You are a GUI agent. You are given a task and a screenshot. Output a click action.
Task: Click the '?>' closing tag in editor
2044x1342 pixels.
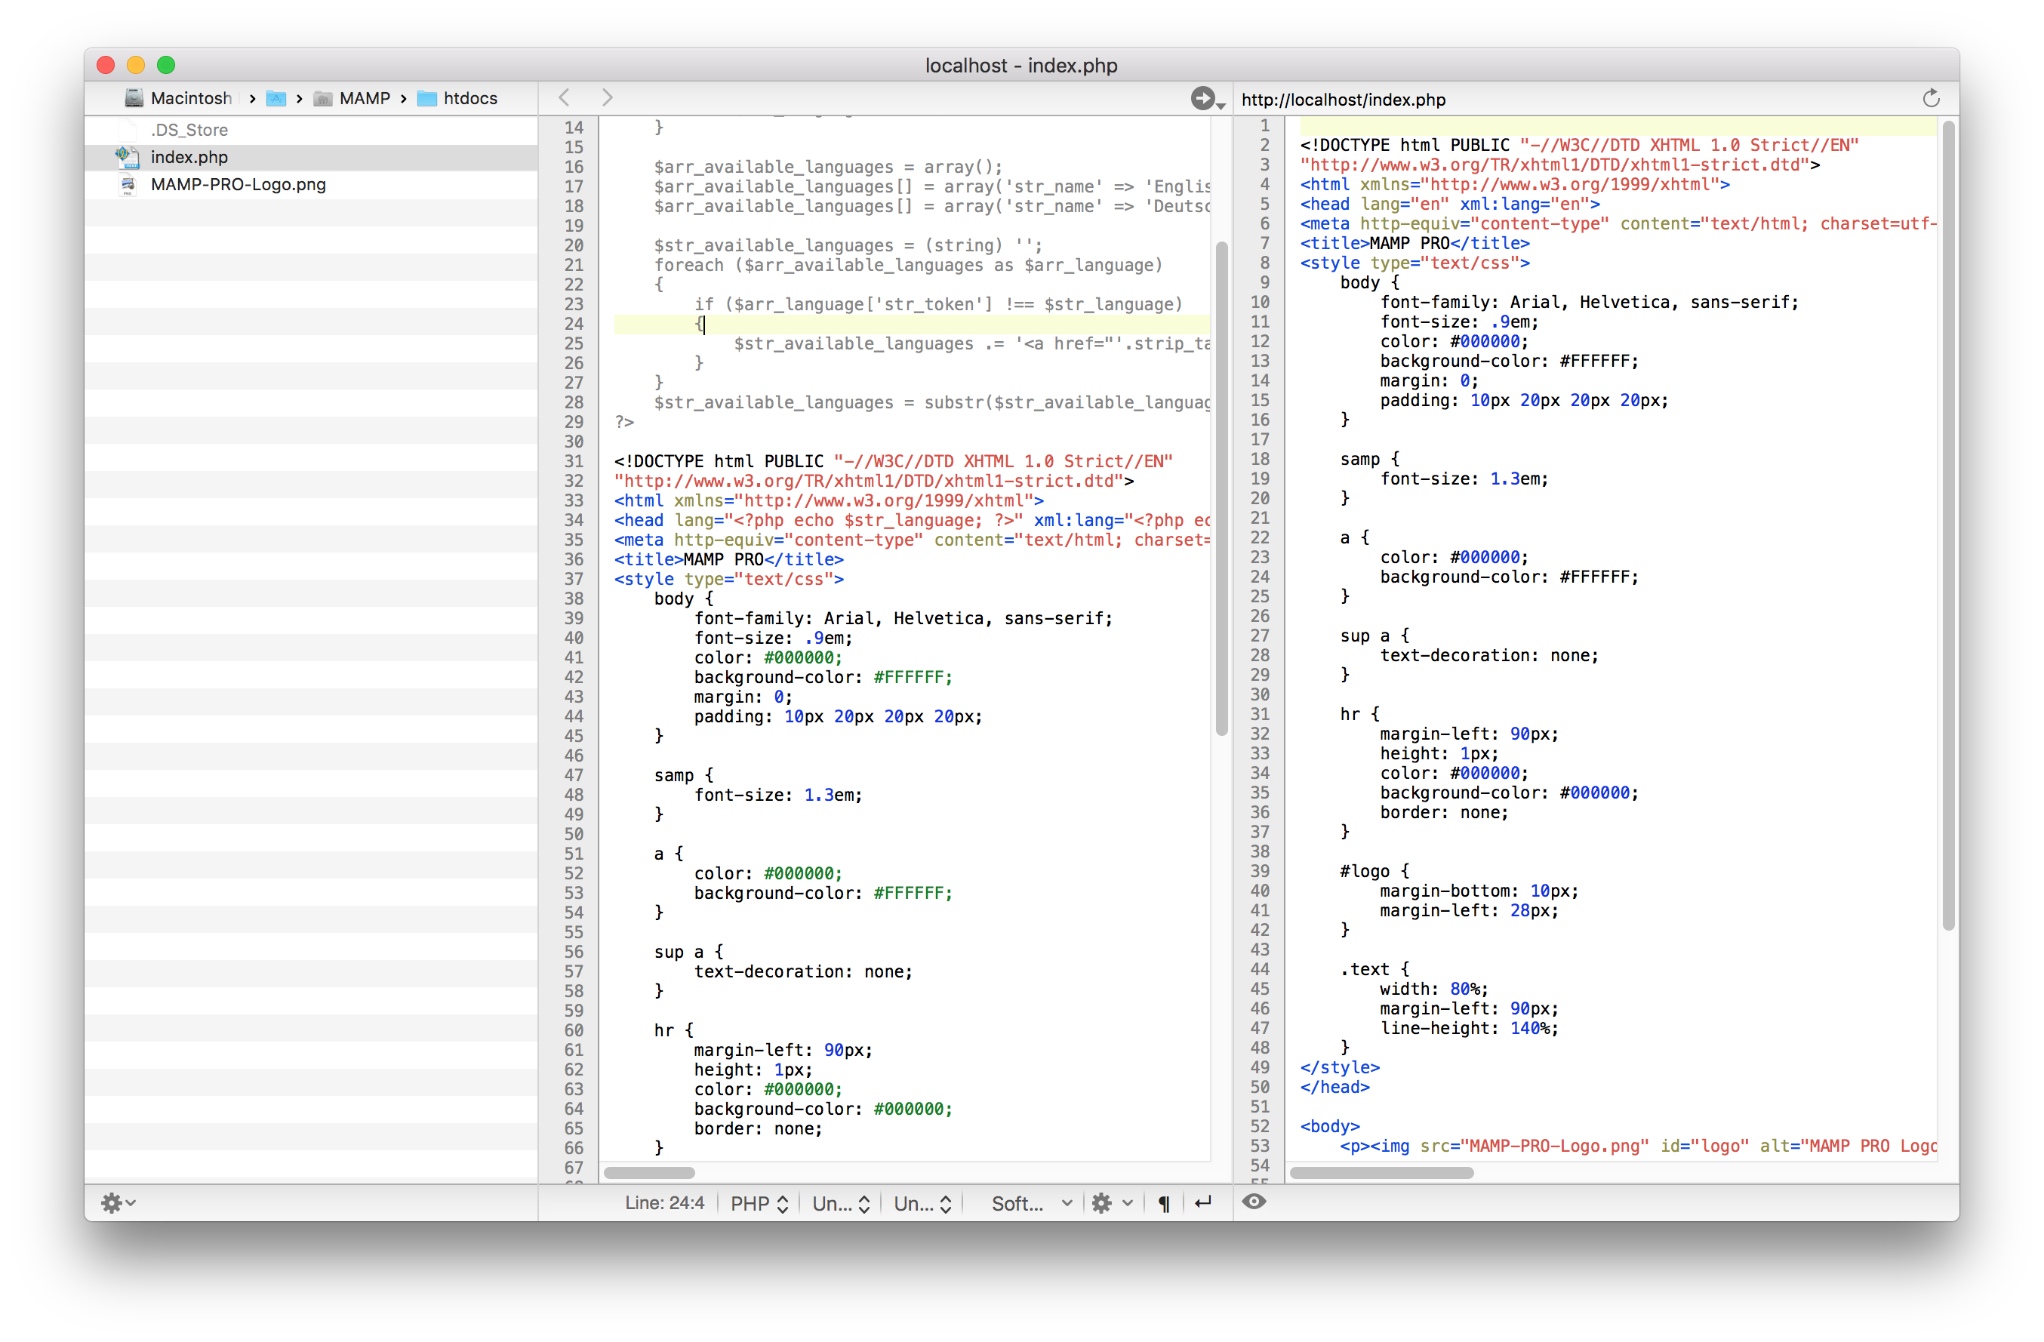624,422
